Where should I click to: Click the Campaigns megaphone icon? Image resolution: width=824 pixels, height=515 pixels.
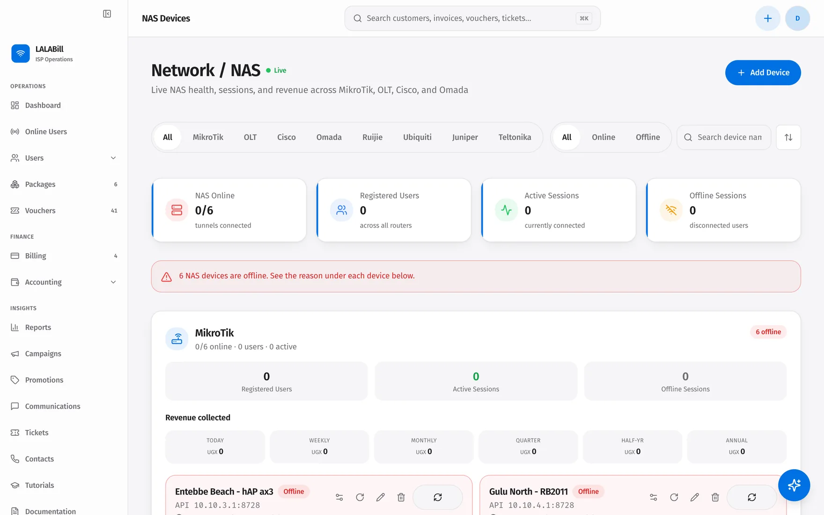click(15, 353)
